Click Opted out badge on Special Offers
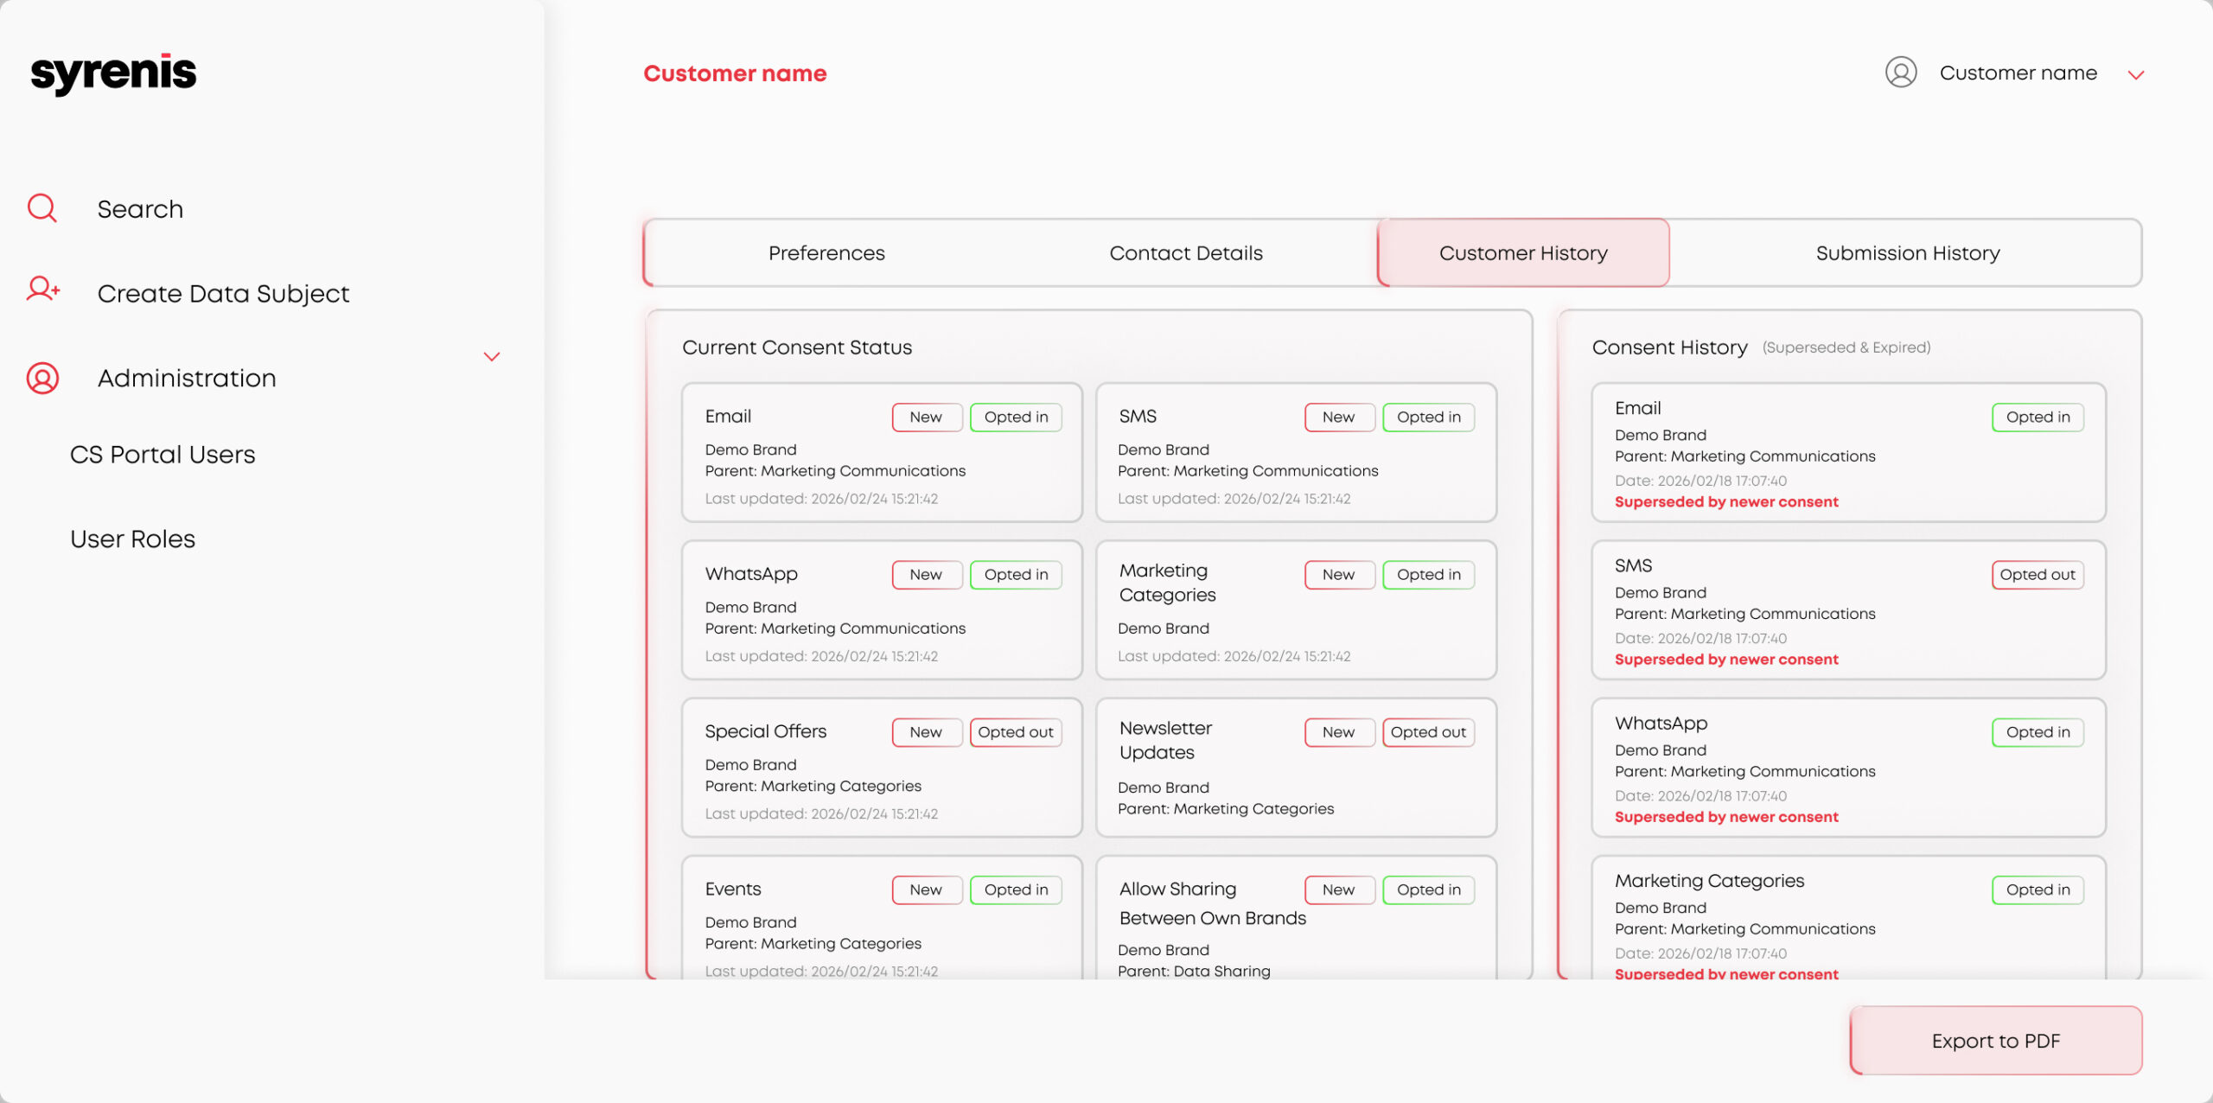The image size is (2213, 1103). pyautogui.click(x=1015, y=732)
